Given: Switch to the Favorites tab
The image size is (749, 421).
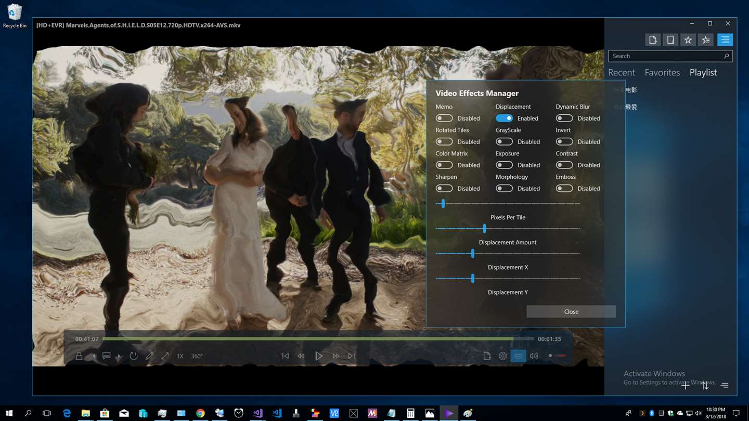Looking at the screenshot, I should point(662,73).
